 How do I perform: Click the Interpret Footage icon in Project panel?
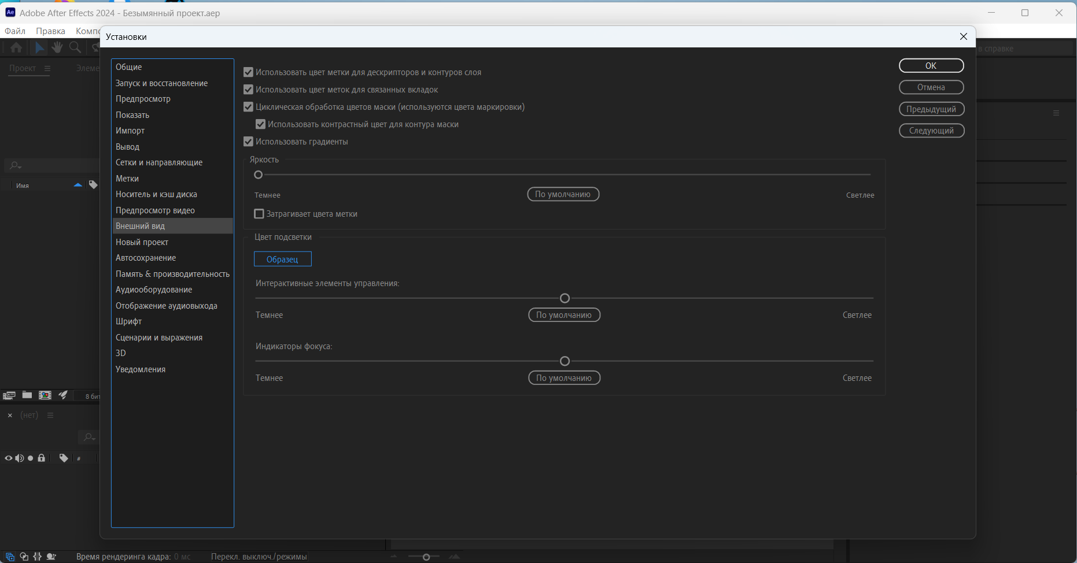click(x=9, y=395)
